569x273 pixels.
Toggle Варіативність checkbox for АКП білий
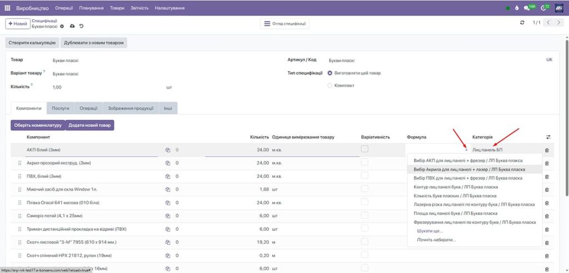pos(365,149)
